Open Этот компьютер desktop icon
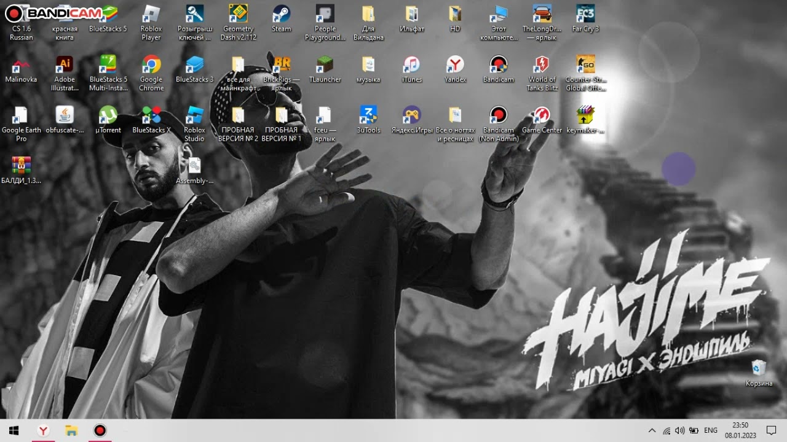This screenshot has height=442, width=787. 499,23
